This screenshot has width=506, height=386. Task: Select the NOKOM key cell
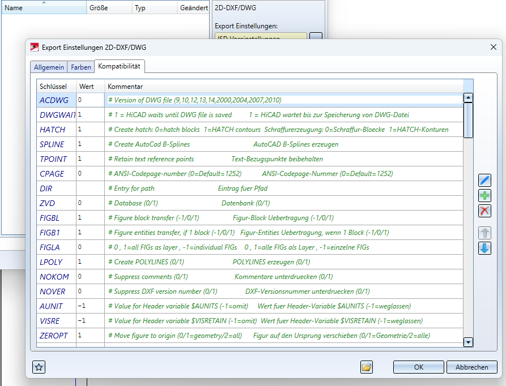pyautogui.click(x=57, y=277)
